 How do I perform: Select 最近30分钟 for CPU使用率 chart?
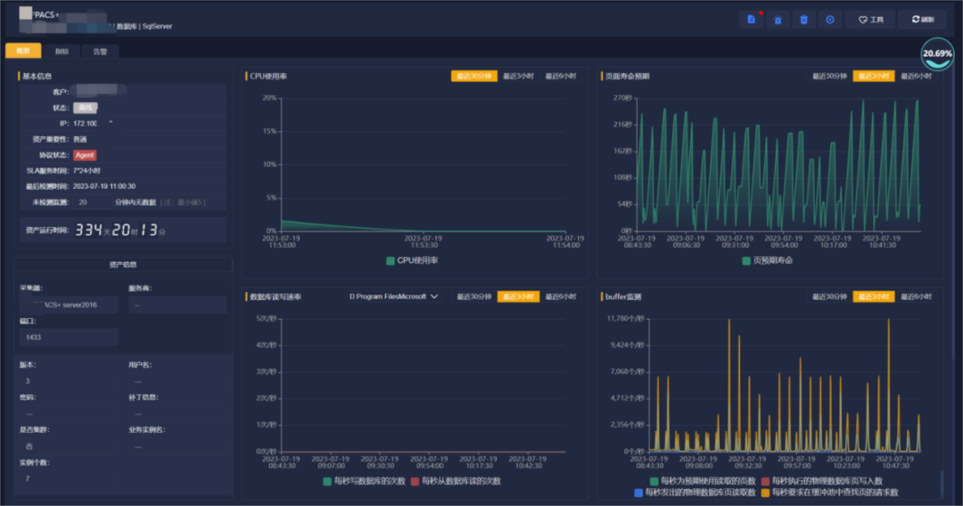(474, 76)
